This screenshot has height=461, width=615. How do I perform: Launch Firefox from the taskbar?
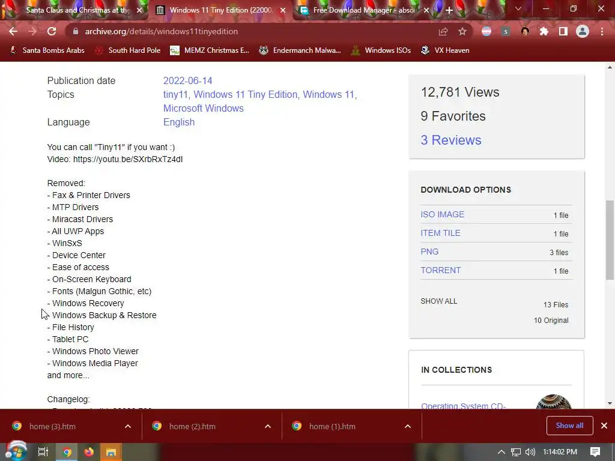pos(89,452)
